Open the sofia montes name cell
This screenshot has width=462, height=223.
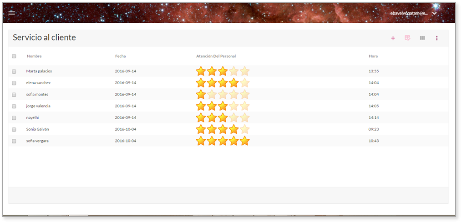click(x=37, y=94)
